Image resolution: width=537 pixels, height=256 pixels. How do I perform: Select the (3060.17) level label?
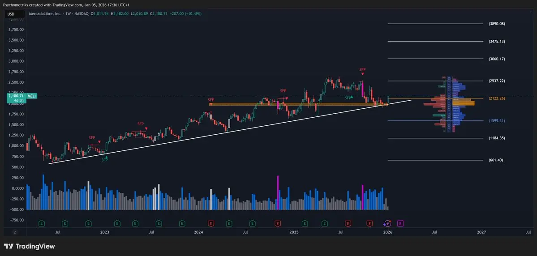(x=497, y=59)
